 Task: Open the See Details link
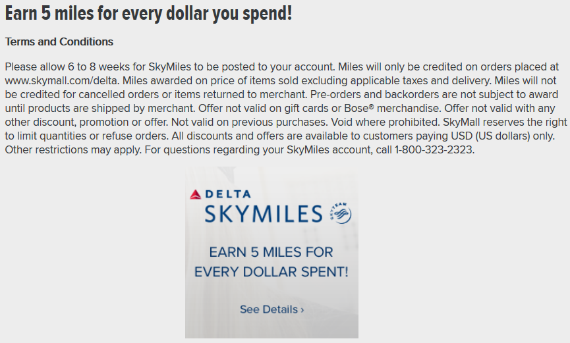click(x=268, y=309)
